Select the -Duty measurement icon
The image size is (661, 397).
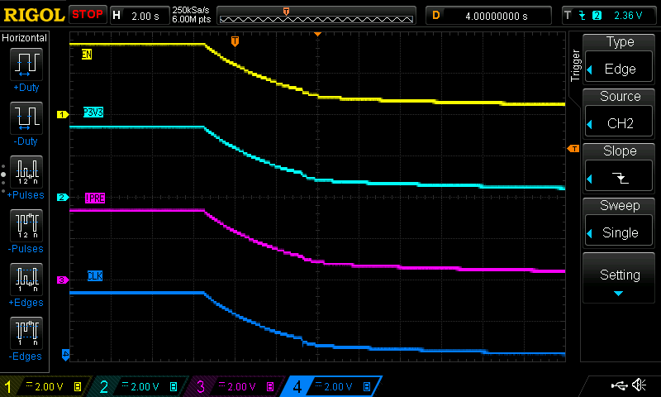click(x=26, y=117)
